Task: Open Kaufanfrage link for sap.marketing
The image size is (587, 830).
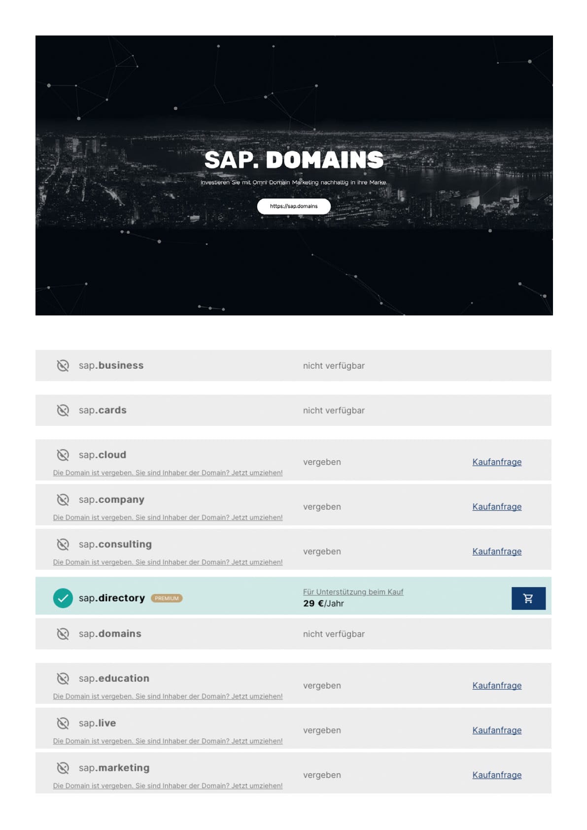Action: (x=497, y=775)
